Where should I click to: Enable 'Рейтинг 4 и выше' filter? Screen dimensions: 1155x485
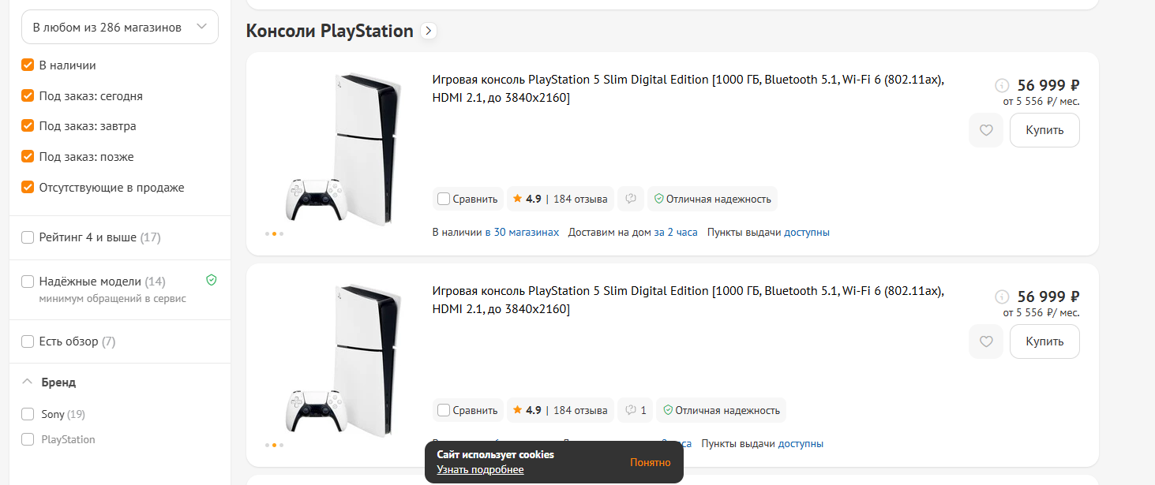(28, 237)
